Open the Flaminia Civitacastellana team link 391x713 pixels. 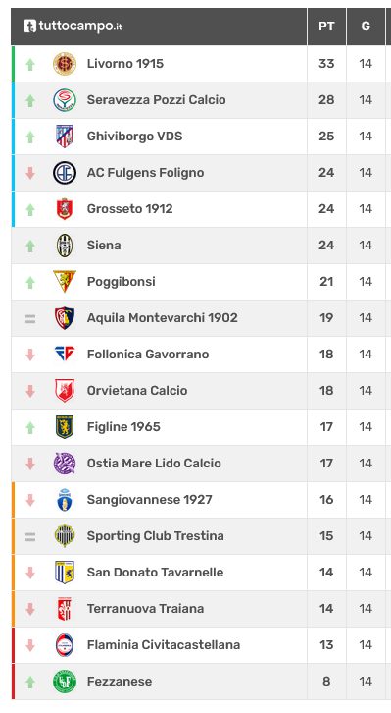point(164,645)
